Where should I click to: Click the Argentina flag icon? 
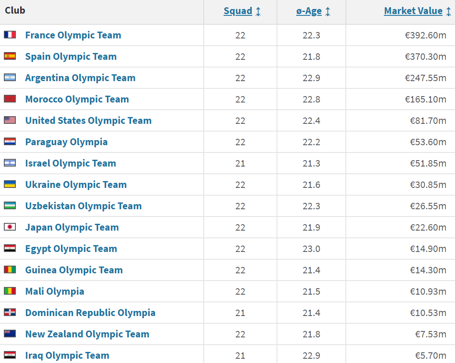[10, 78]
